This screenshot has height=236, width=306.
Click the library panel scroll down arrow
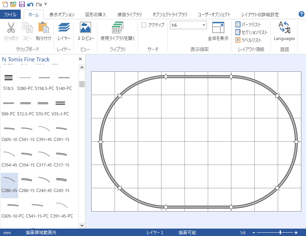(x=82, y=226)
